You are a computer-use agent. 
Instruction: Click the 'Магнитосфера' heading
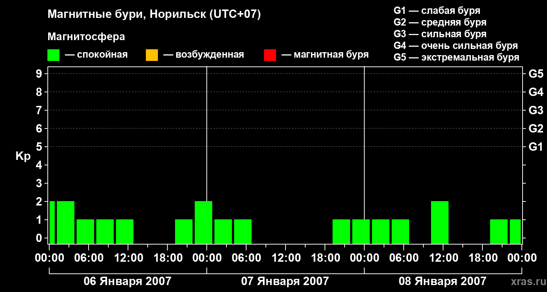86,37
